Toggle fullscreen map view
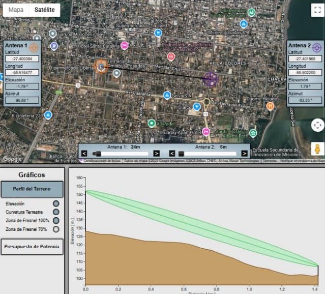 [317, 10]
